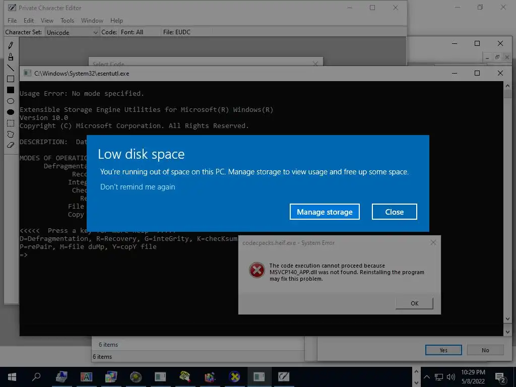
Task: Select the Freeform Selection tool
Action: pyautogui.click(x=11, y=134)
